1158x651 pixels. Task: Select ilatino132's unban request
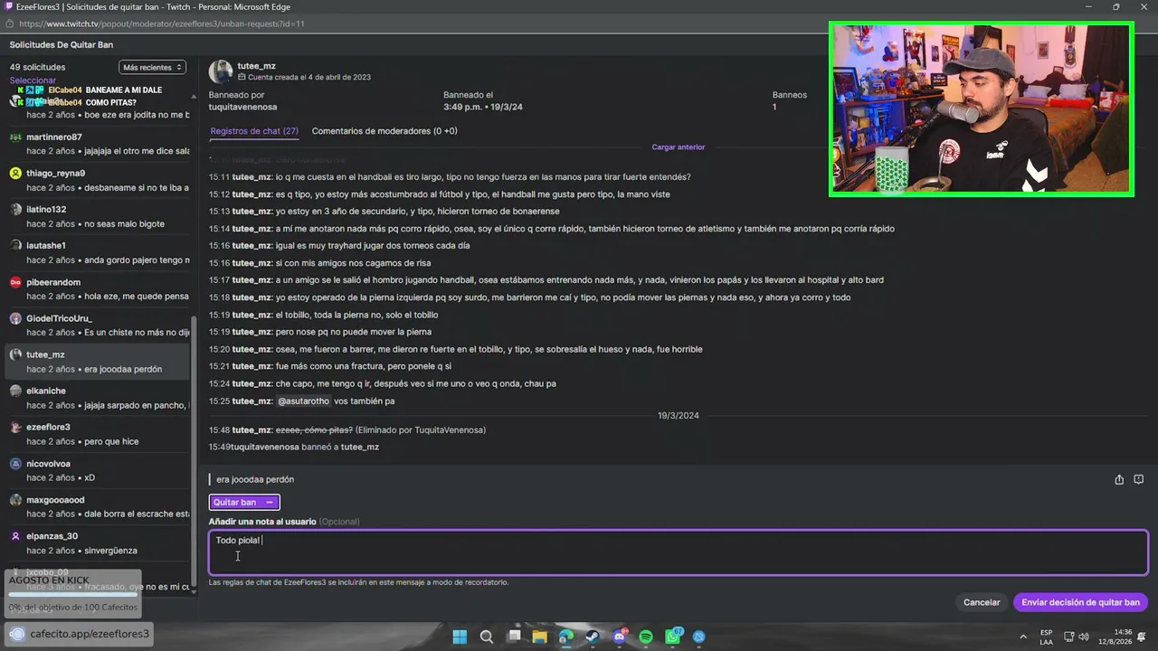[98, 217]
